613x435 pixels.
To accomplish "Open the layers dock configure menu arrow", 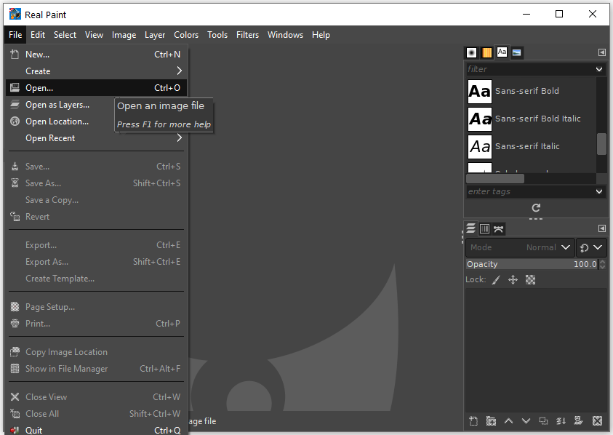I will point(601,228).
